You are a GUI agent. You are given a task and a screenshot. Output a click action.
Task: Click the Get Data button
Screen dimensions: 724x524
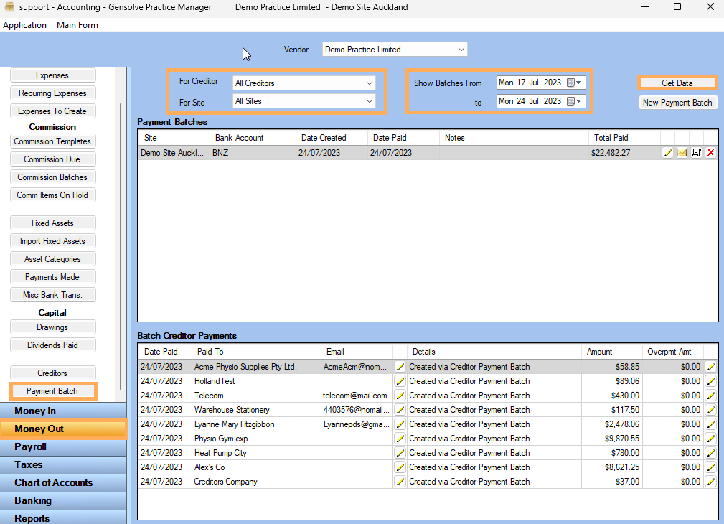(x=677, y=83)
